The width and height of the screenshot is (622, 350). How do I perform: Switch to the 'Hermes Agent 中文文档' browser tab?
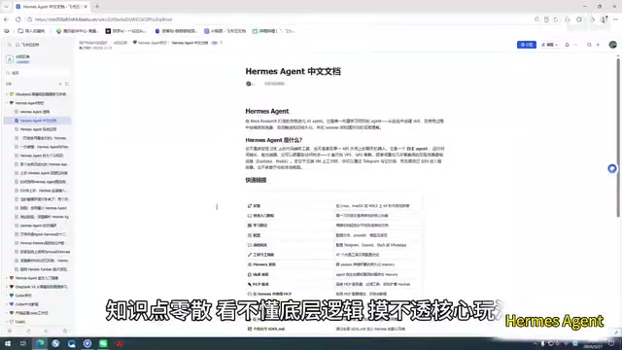52,7
